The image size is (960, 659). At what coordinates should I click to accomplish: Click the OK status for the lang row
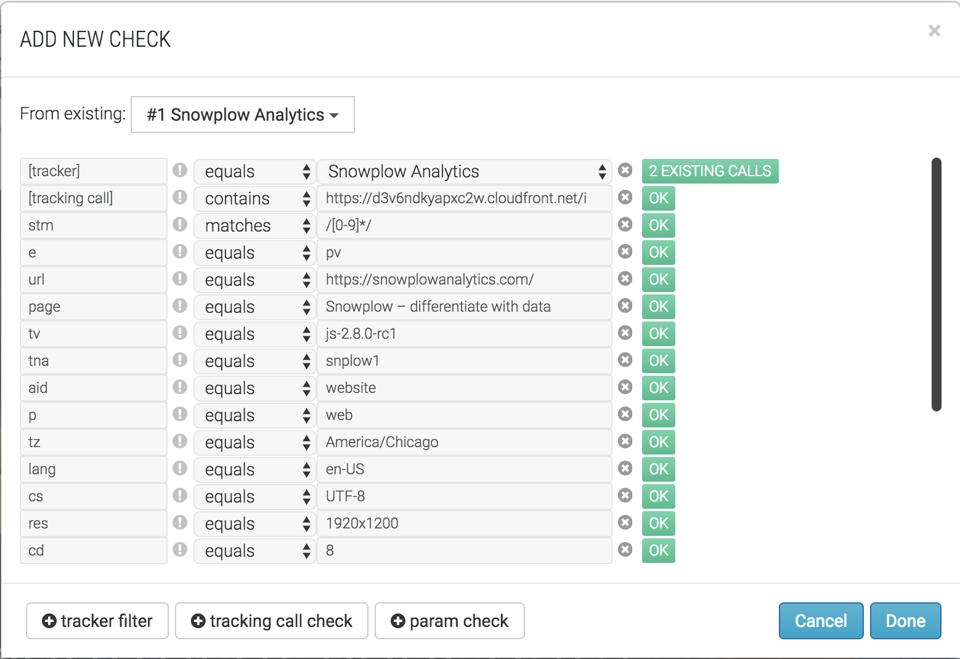click(x=659, y=469)
